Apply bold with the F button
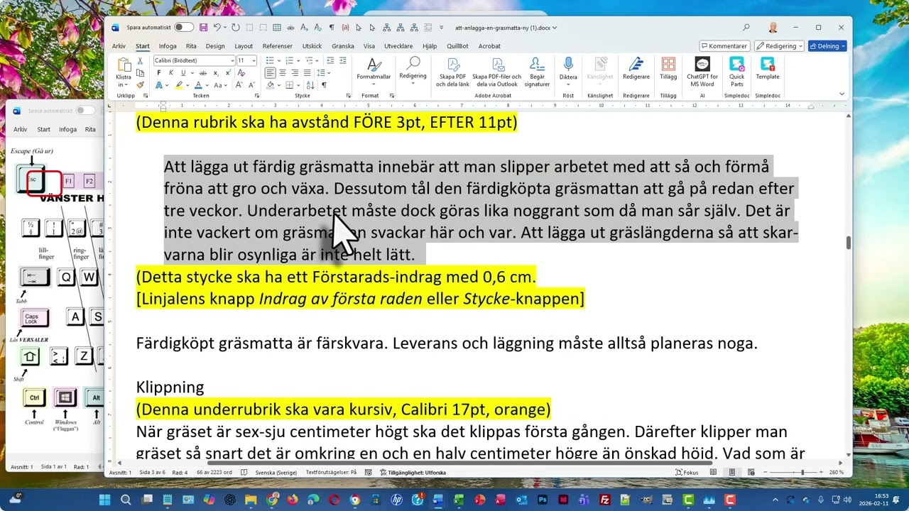 pos(158,72)
